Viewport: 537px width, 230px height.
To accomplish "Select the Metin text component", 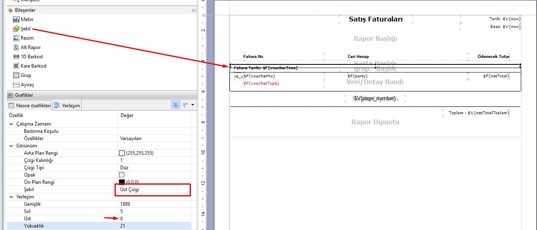I will [x=27, y=19].
